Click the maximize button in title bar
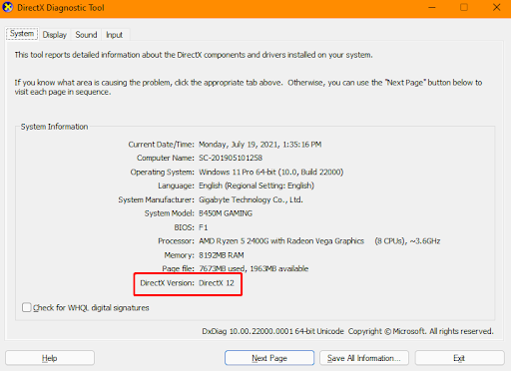The image size is (511, 371). [x=464, y=7]
